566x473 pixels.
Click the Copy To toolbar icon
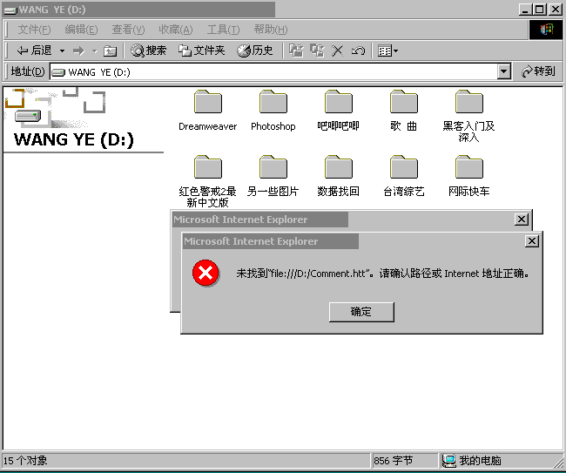tap(317, 51)
